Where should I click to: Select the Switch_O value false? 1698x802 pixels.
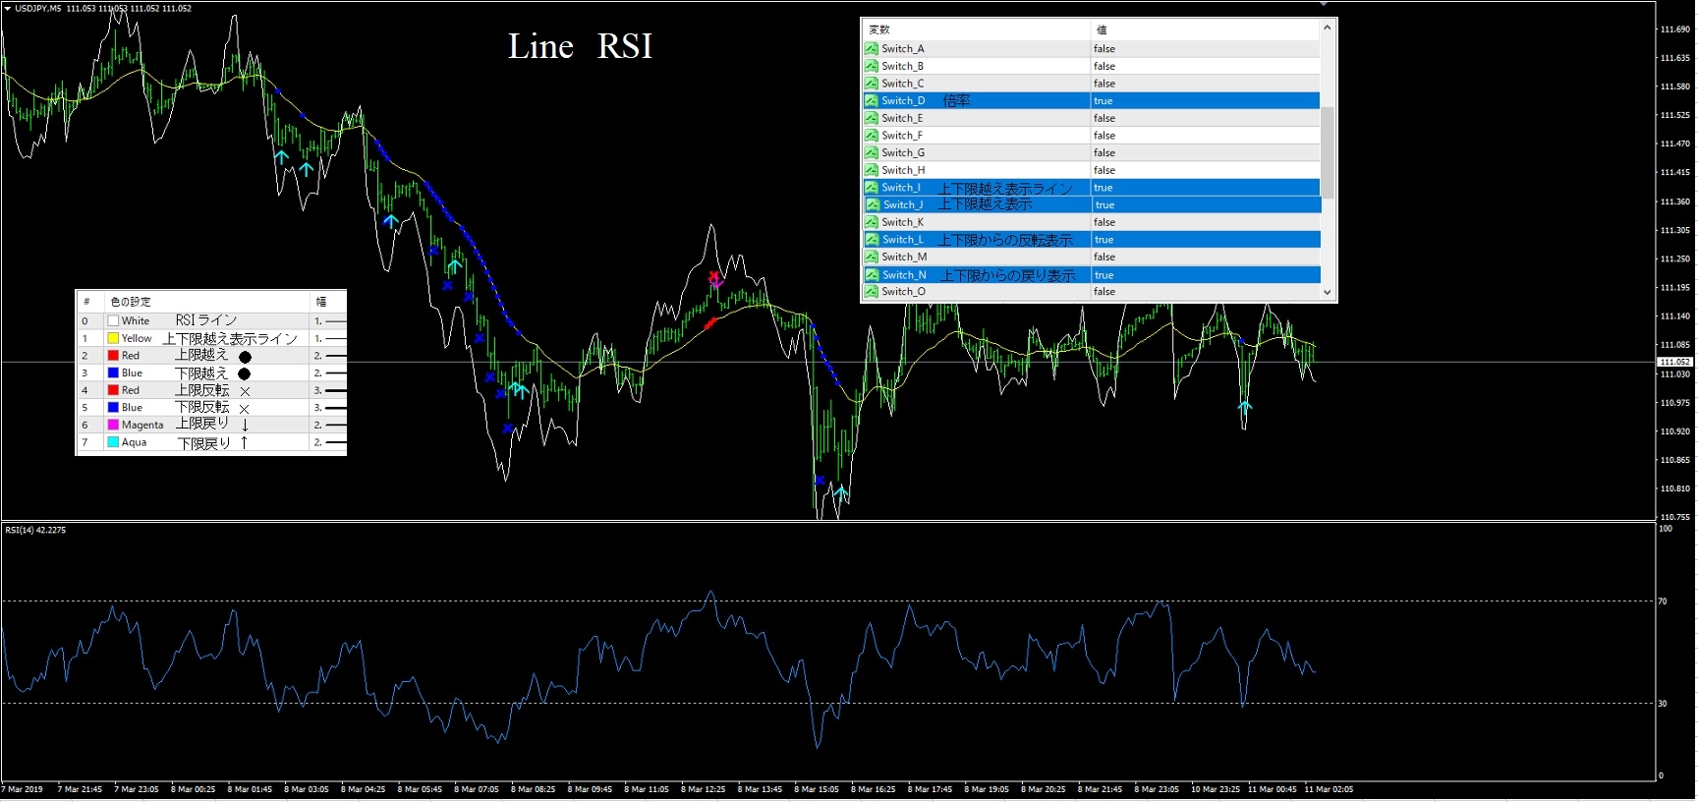pyautogui.click(x=1104, y=292)
